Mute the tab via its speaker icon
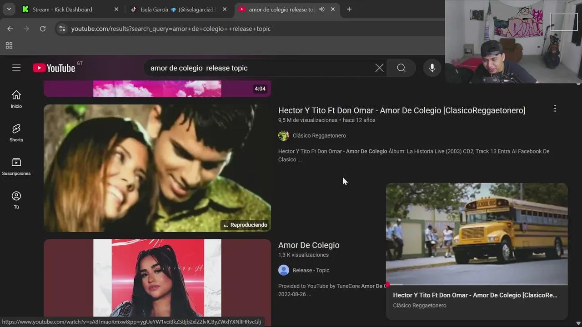This screenshot has width=582, height=327. 322,9
